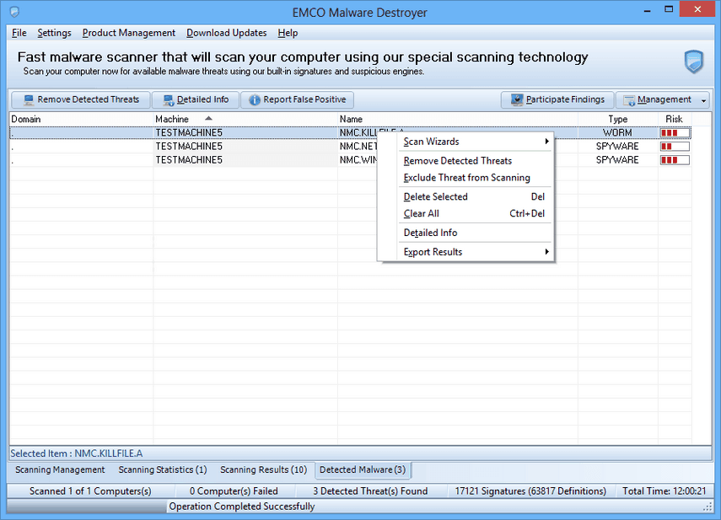Viewport: 721px width, 520px height.
Task: Switch to the Detected Malware (3) tab
Action: point(363,470)
